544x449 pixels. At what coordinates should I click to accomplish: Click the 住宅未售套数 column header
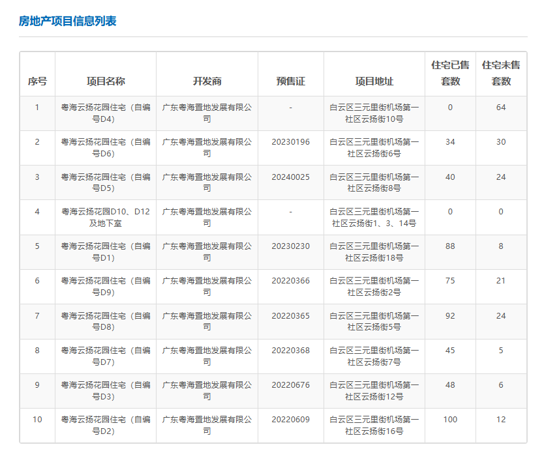(x=501, y=74)
